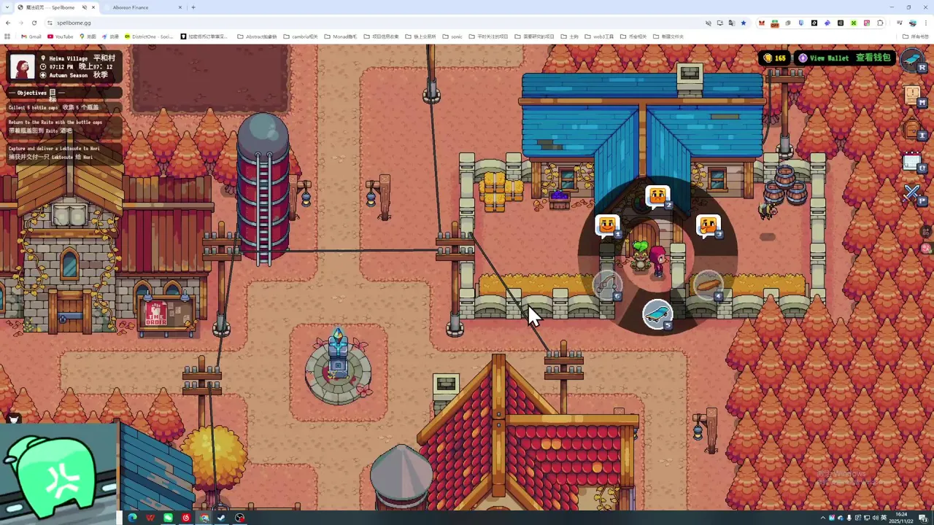Open the 所有书签 all bookmarks folder
Screen dimensions: 934x525
916,36
